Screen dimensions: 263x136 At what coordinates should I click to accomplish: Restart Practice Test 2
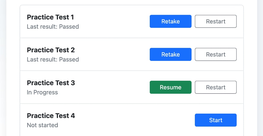pyautogui.click(x=216, y=54)
